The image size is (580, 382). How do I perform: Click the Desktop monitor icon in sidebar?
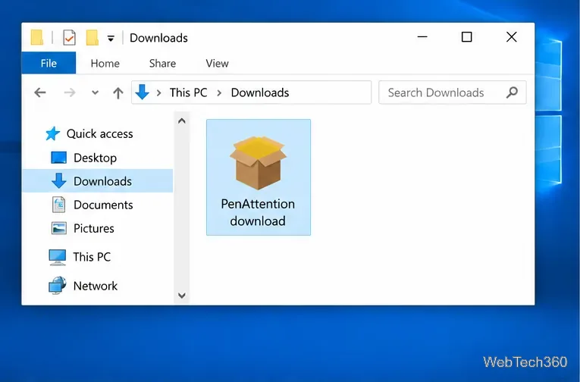pos(58,158)
